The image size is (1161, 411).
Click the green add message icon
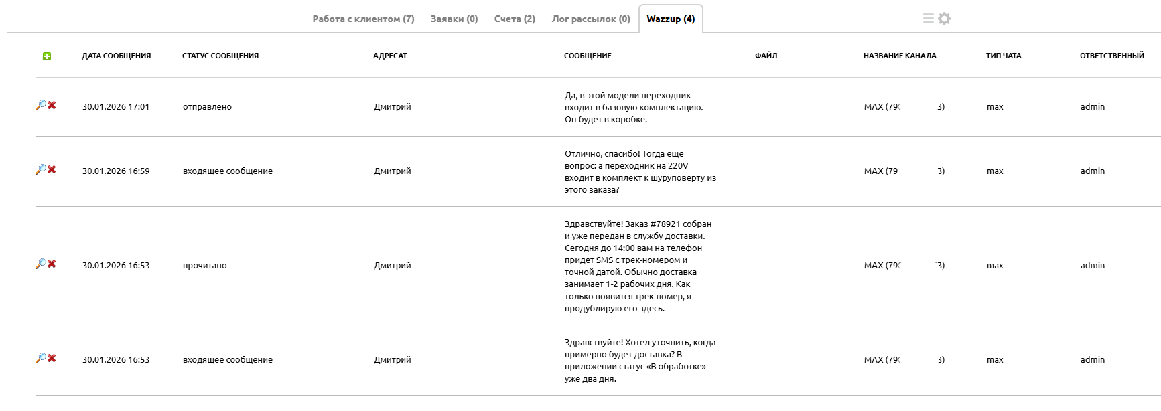pyautogui.click(x=47, y=56)
